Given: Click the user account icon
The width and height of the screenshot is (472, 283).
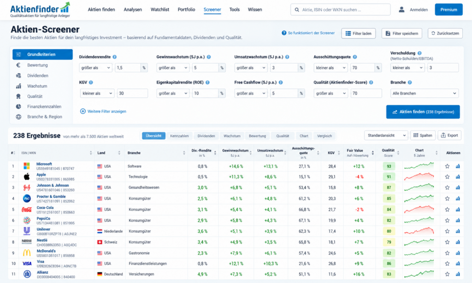Looking at the screenshot, I should coord(401,10).
